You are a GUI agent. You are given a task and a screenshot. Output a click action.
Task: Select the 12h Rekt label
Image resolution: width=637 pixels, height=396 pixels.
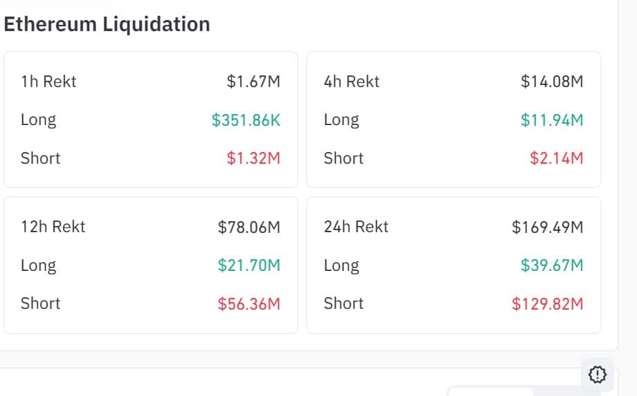53,227
